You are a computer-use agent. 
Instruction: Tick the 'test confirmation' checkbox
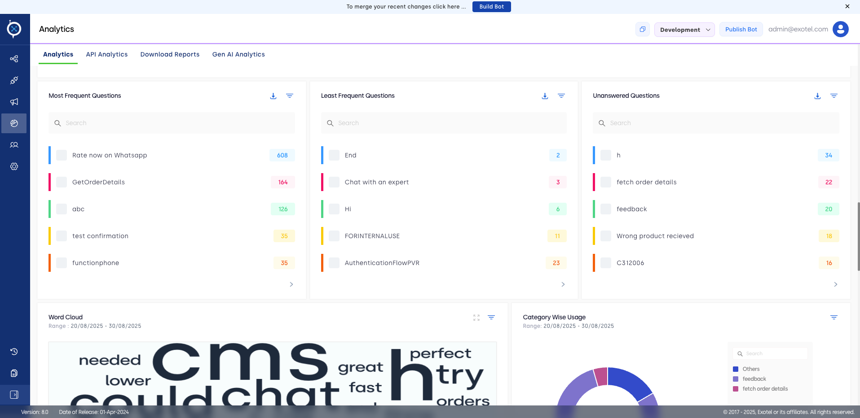click(62, 236)
